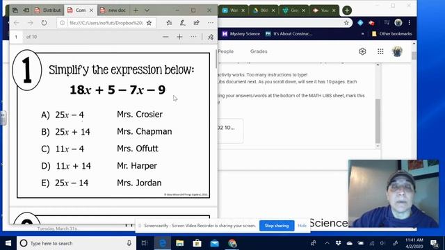Screen dimensions: 445x250
Task: Open Chrome from the taskbar
Action: pyautogui.click(x=232, y=243)
